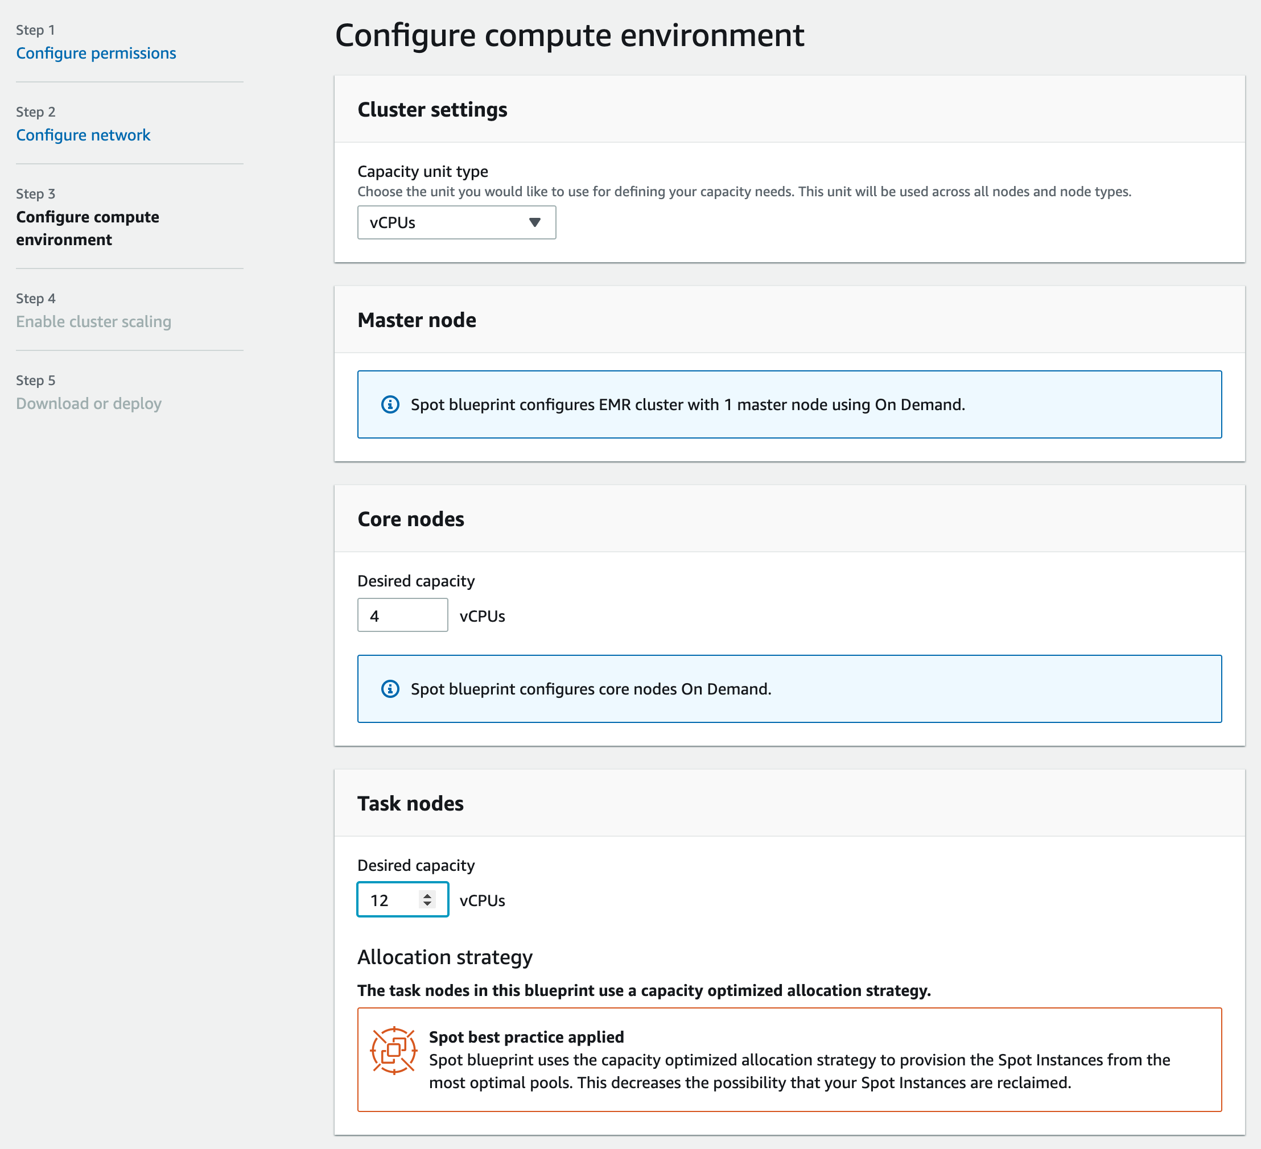Open the Configure network step
Screen dimensions: 1261x1149
83,134
